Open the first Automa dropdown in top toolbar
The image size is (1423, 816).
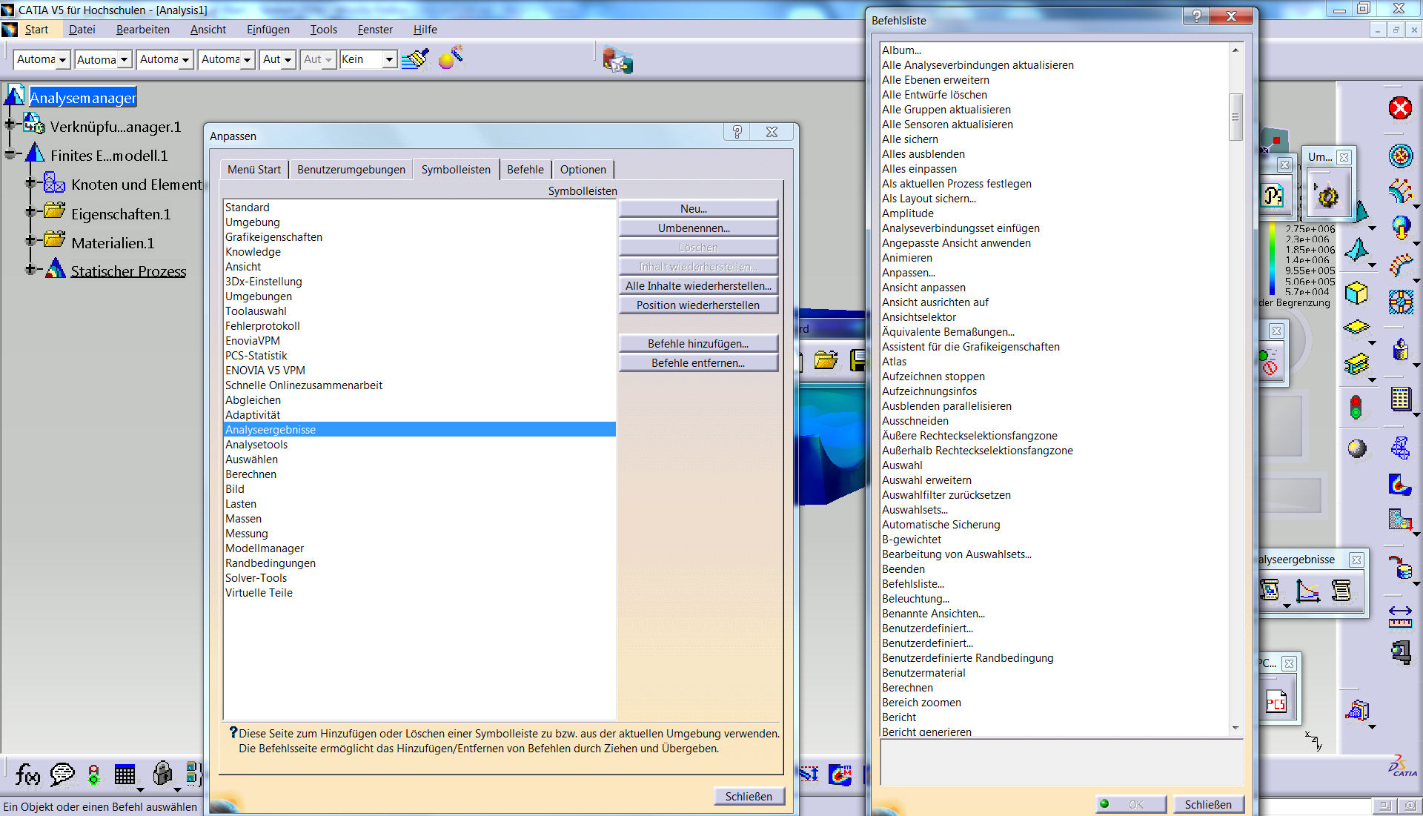62,59
